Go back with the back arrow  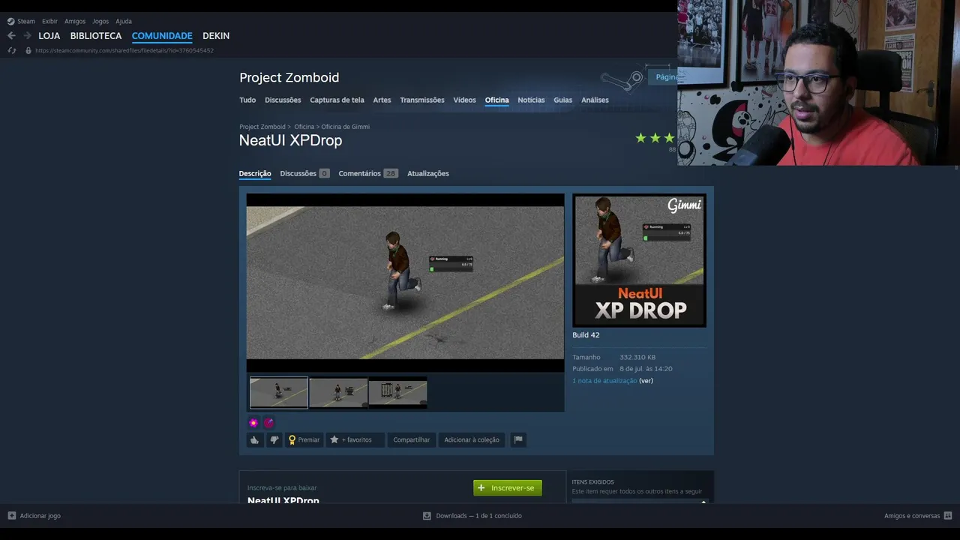coord(11,35)
